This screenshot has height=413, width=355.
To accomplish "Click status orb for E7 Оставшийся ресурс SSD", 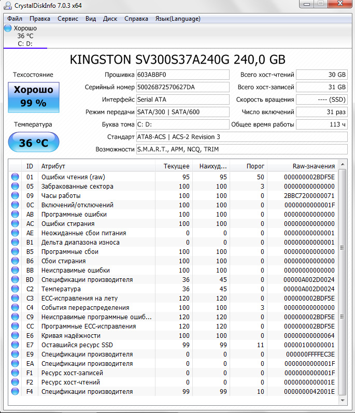I will click(15, 345).
